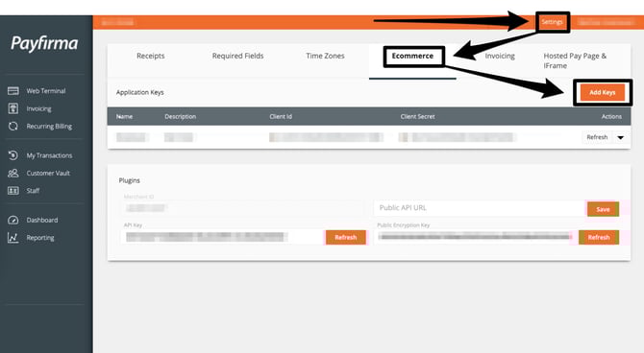644x353 pixels.
Task: Click the Staff ID card icon
Action: (13, 190)
